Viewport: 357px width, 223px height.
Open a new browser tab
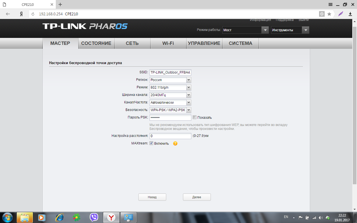[x=61, y=4]
